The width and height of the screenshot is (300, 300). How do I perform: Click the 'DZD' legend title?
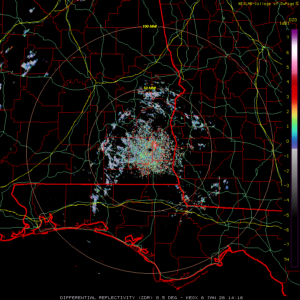point(293,20)
